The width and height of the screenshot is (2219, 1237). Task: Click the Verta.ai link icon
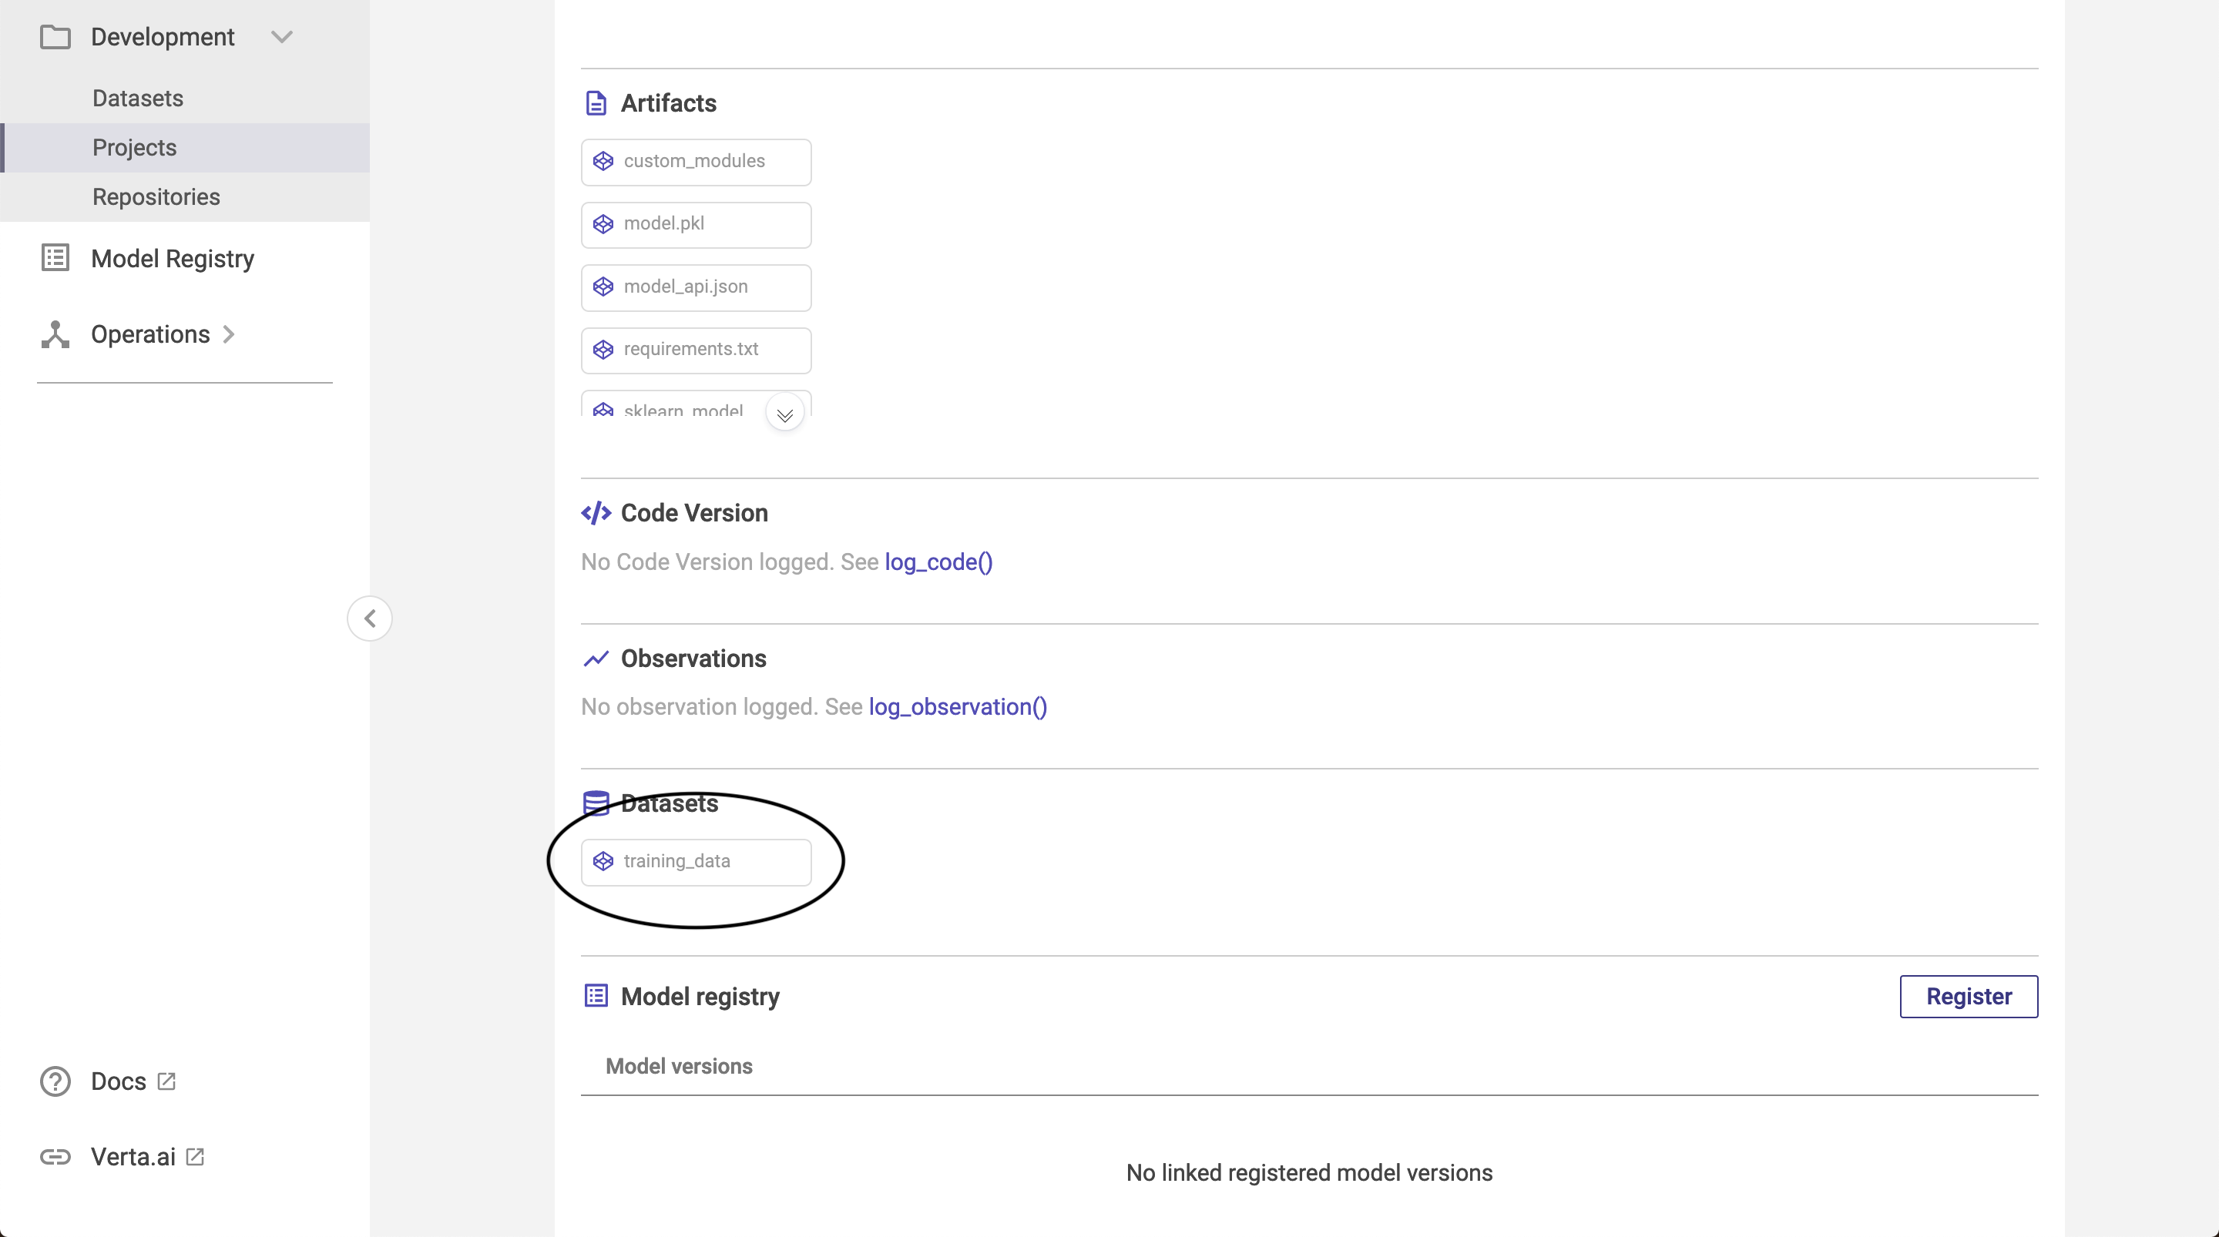tap(55, 1156)
